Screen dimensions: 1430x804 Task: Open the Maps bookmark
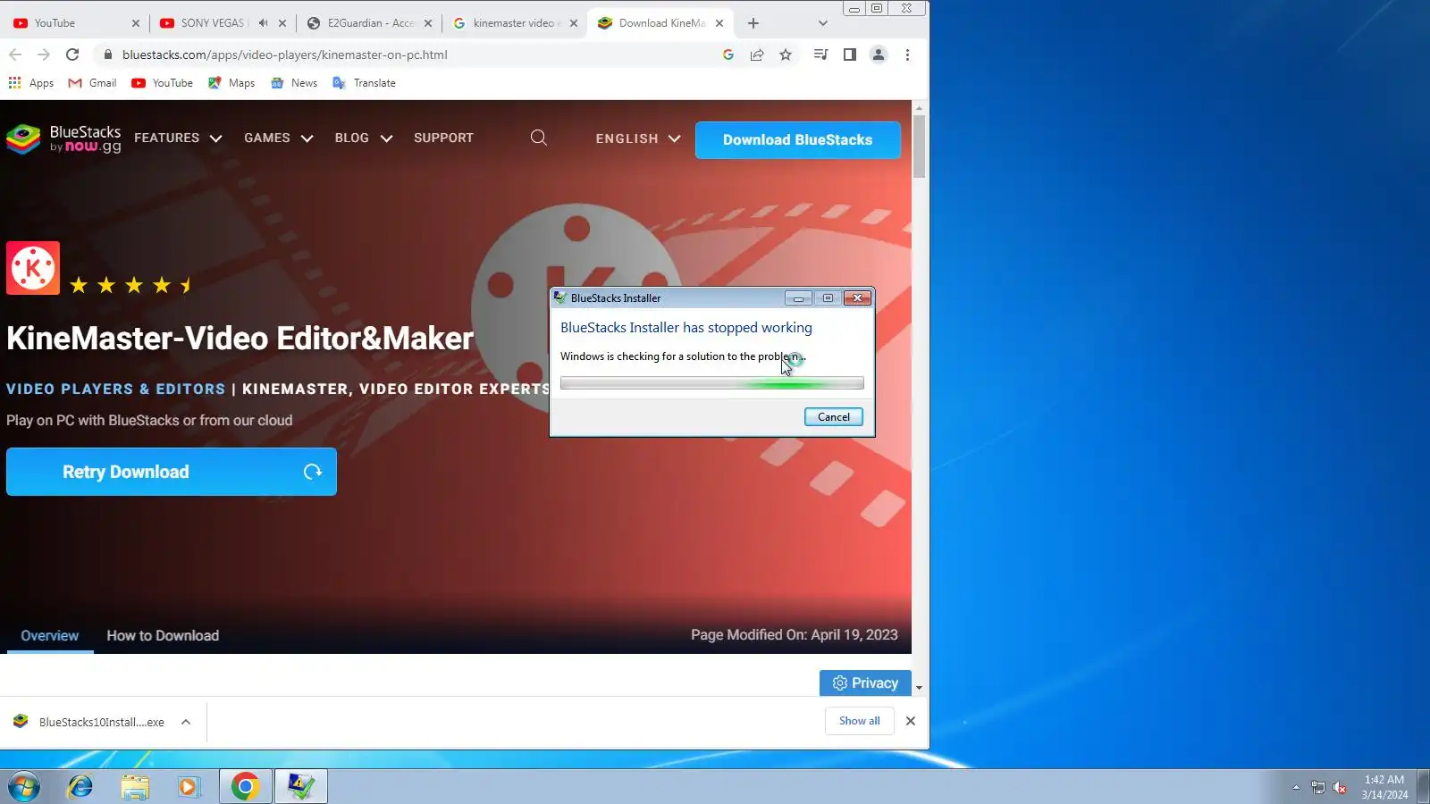coord(231,83)
